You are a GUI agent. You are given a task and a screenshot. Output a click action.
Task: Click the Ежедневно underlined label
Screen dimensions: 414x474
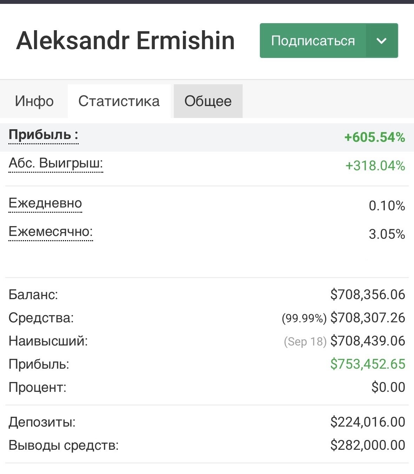(x=45, y=203)
